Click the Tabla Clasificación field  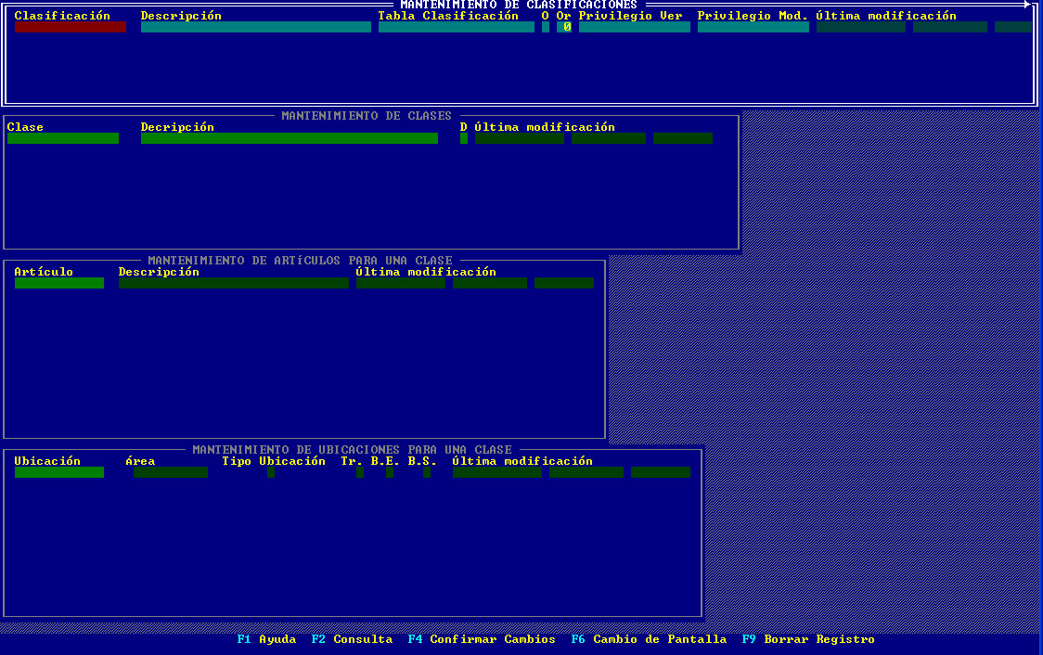pos(456,27)
